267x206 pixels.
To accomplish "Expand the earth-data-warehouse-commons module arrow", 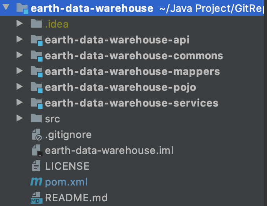I will point(20,55).
